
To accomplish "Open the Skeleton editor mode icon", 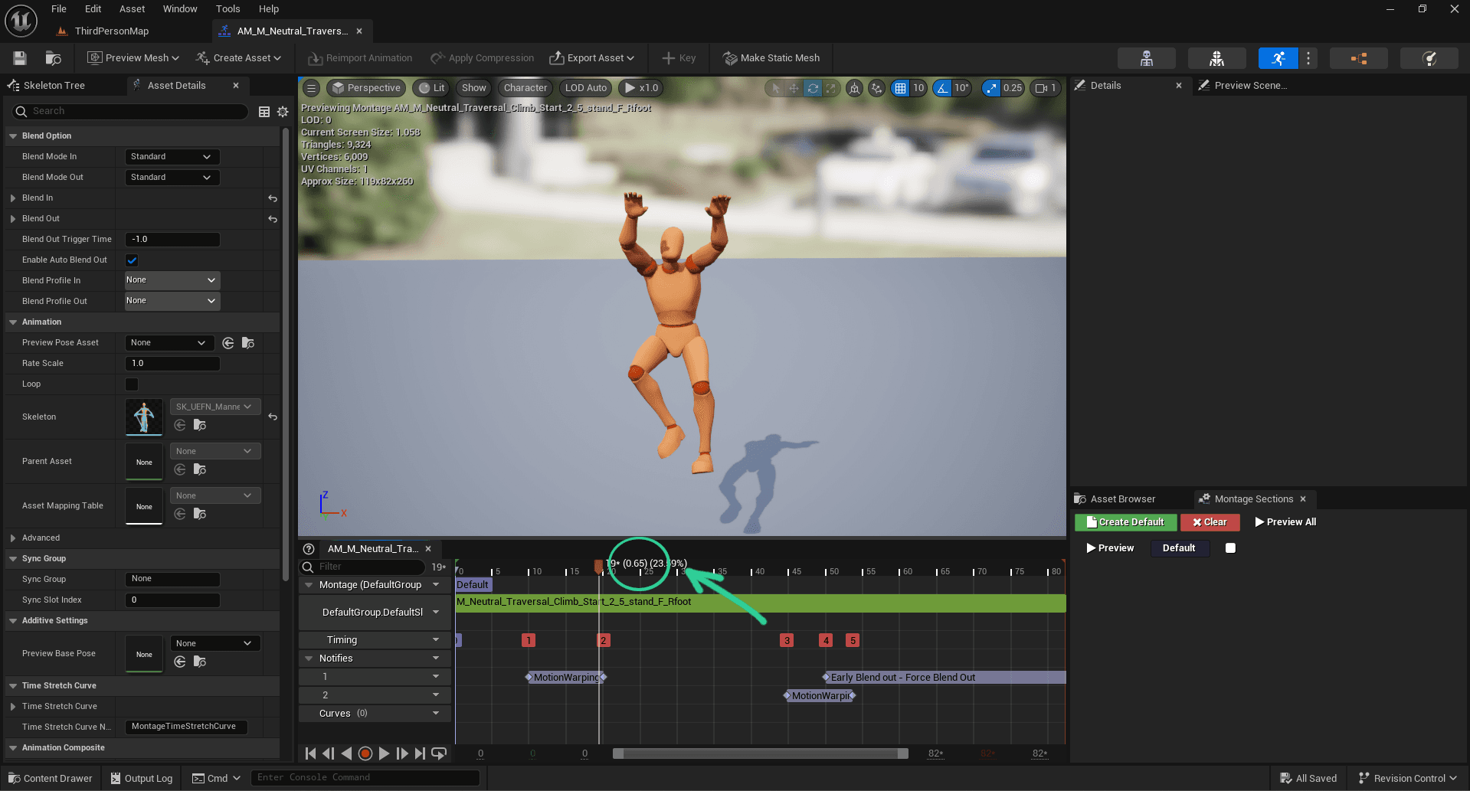I will click(1146, 58).
